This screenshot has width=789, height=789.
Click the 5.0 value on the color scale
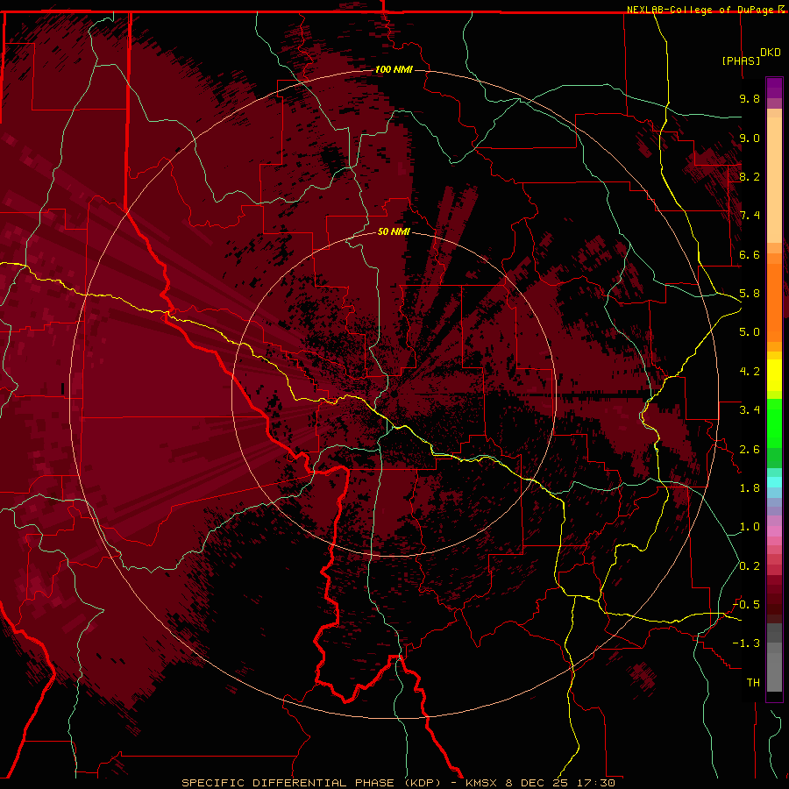point(750,332)
